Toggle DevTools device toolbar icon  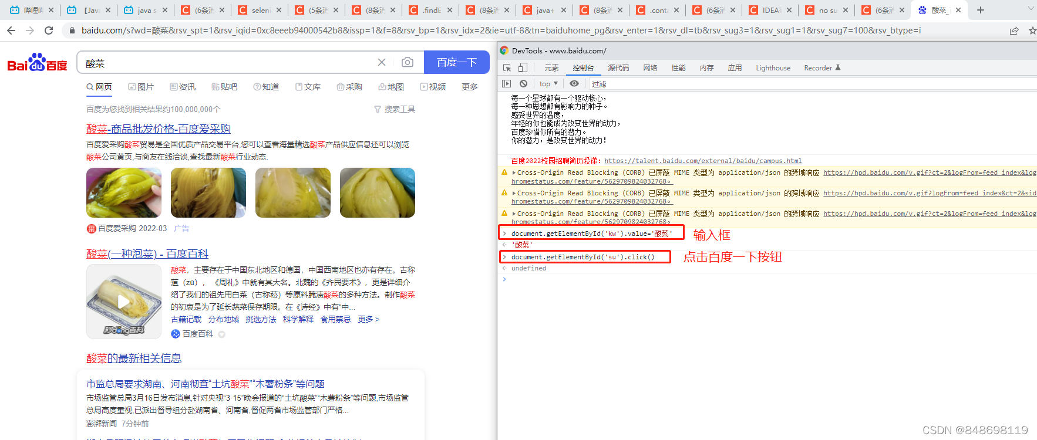(523, 68)
